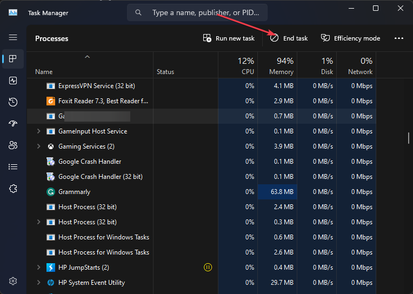Expand the HP System Event Utility row

point(38,283)
